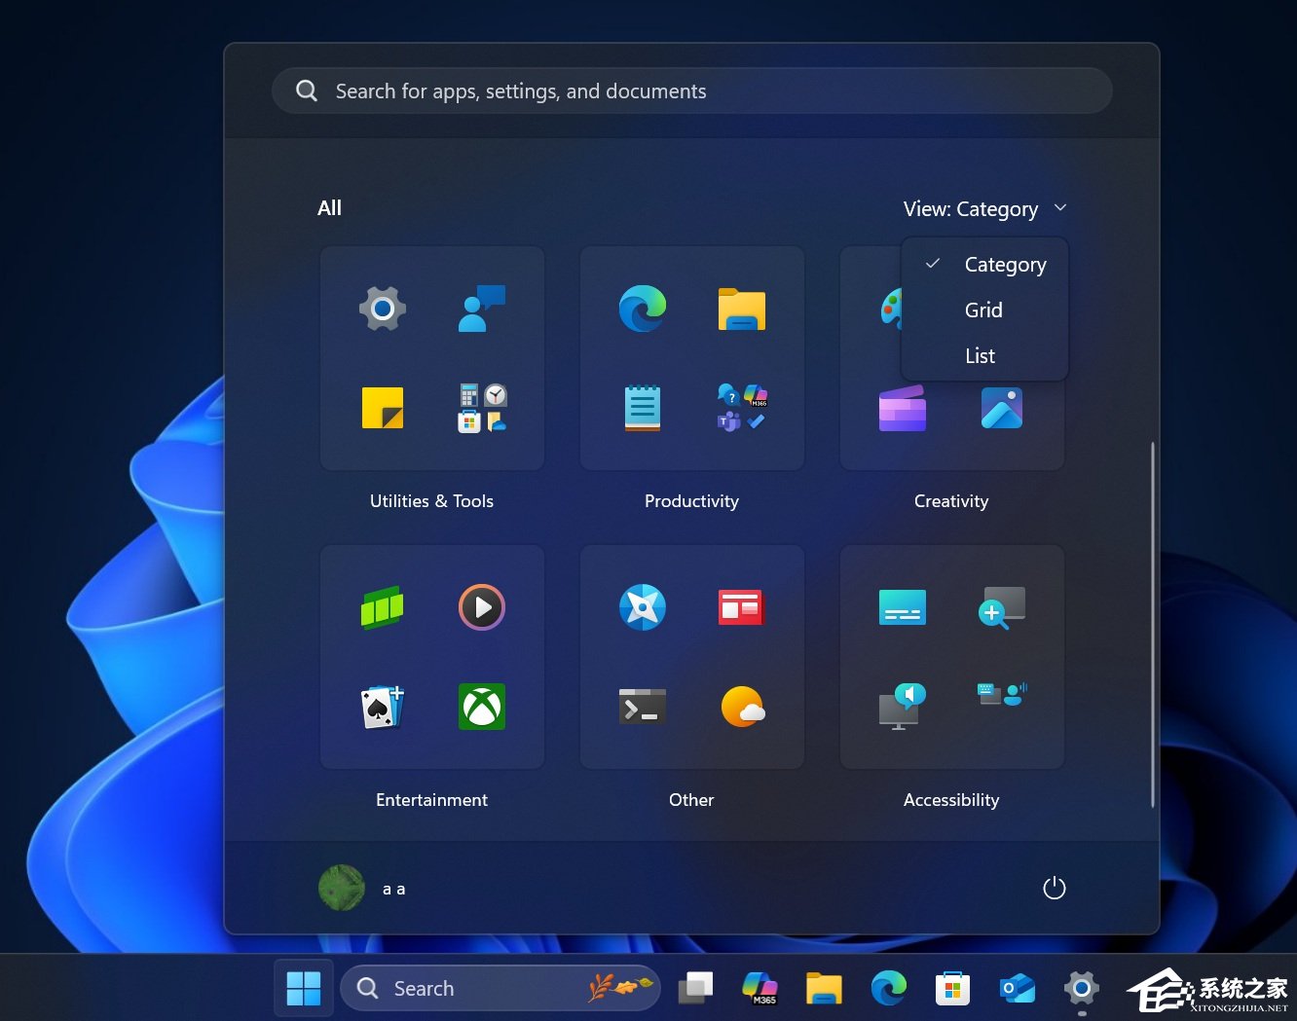Click the "Accessibility" category label
This screenshot has width=1297, height=1021.
pyautogui.click(x=951, y=800)
